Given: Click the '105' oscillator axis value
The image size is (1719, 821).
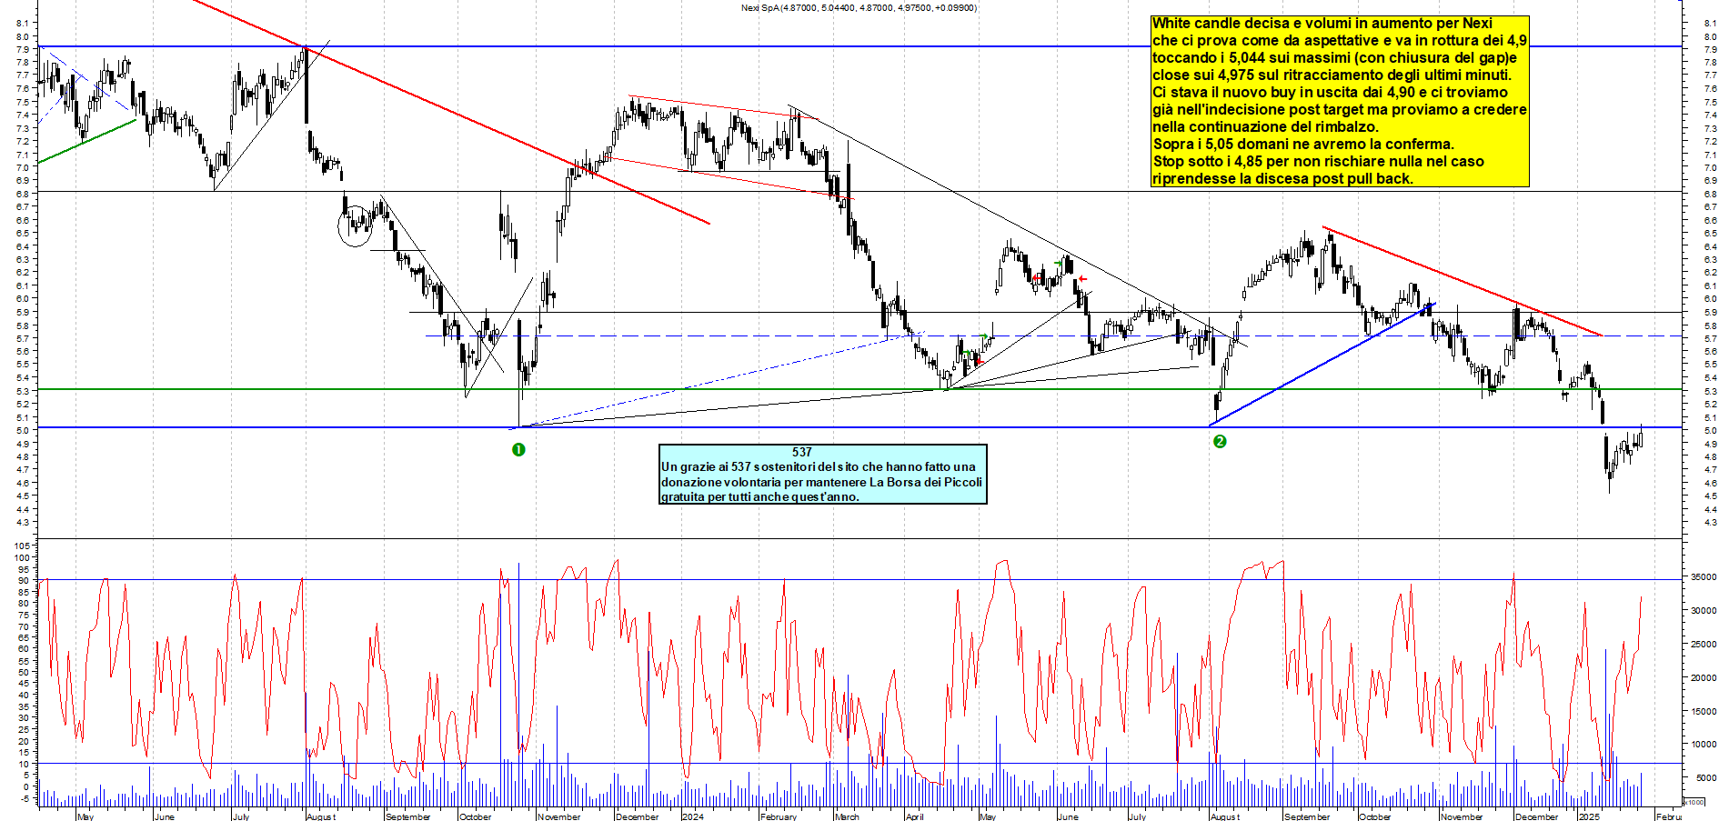Looking at the screenshot, I should click(21, 546).
